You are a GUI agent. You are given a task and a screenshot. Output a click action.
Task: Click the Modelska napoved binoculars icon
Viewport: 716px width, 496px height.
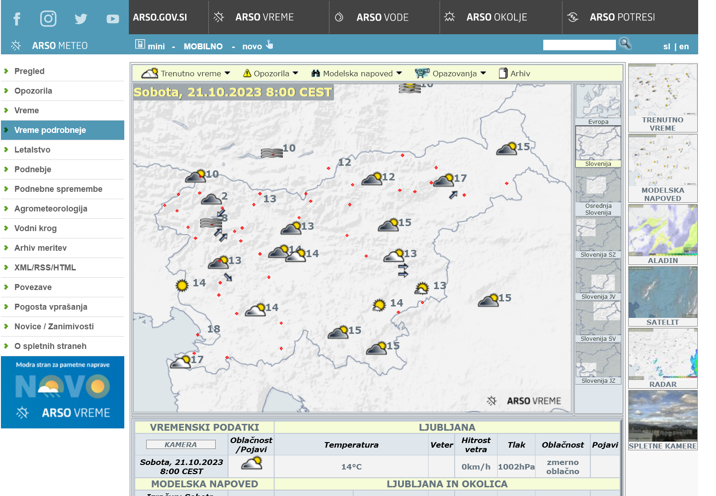click(315, 73)
